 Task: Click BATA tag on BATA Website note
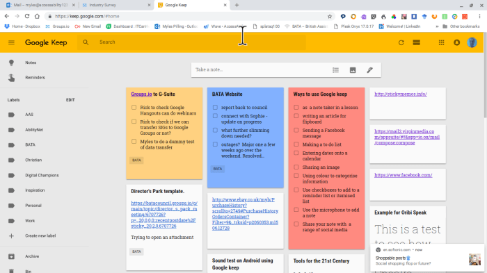218,169
